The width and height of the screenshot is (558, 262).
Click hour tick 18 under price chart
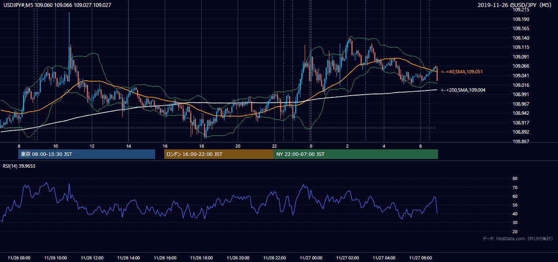point(201,146)
